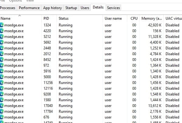Select the memory value 1,252 K
Viewport: 182px width, 123px height.
click(x=156, y=48)
